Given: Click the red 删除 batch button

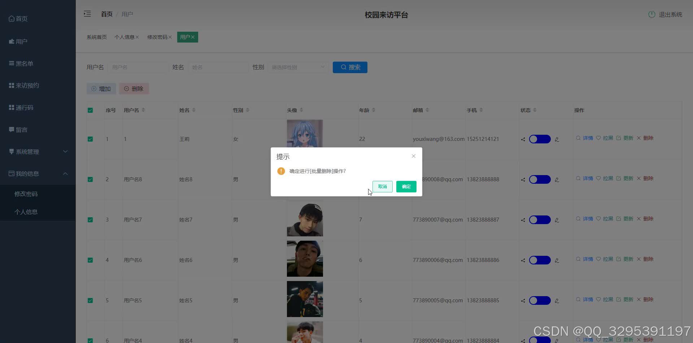Looking at the screenshot, I should pos(134,89).
